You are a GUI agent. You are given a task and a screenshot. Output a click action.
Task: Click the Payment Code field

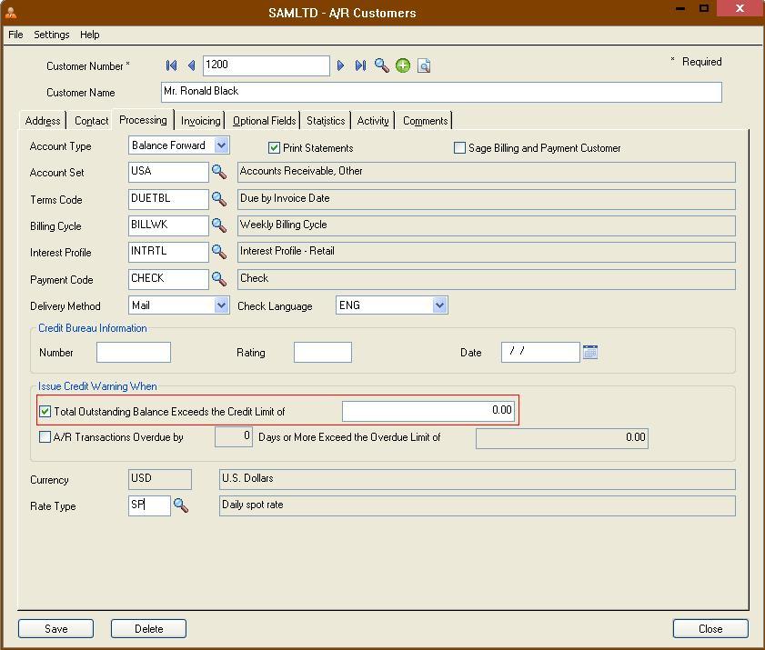[x=168, y=279]
